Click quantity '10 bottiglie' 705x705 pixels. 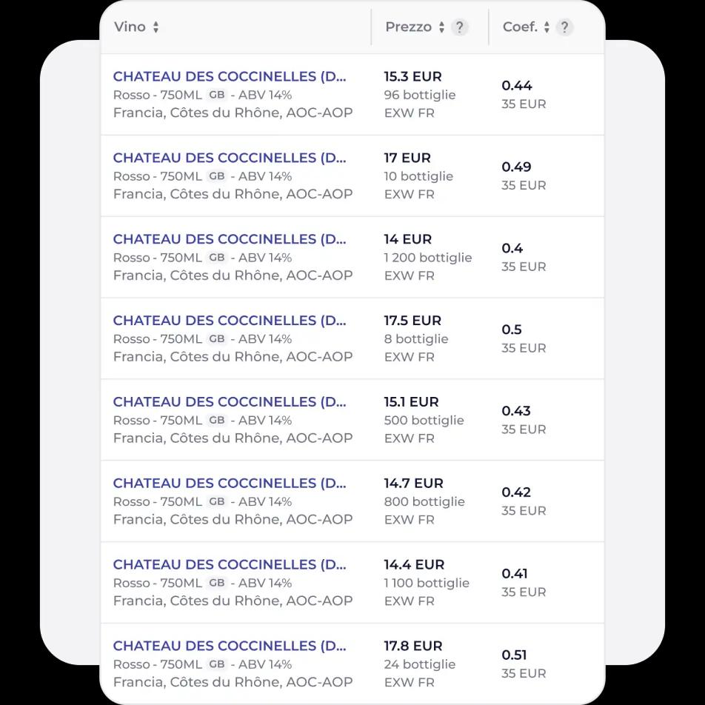(418, 177)
